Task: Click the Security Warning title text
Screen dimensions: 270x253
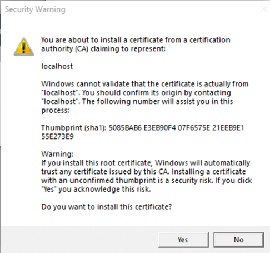Action: pos(35,9)
